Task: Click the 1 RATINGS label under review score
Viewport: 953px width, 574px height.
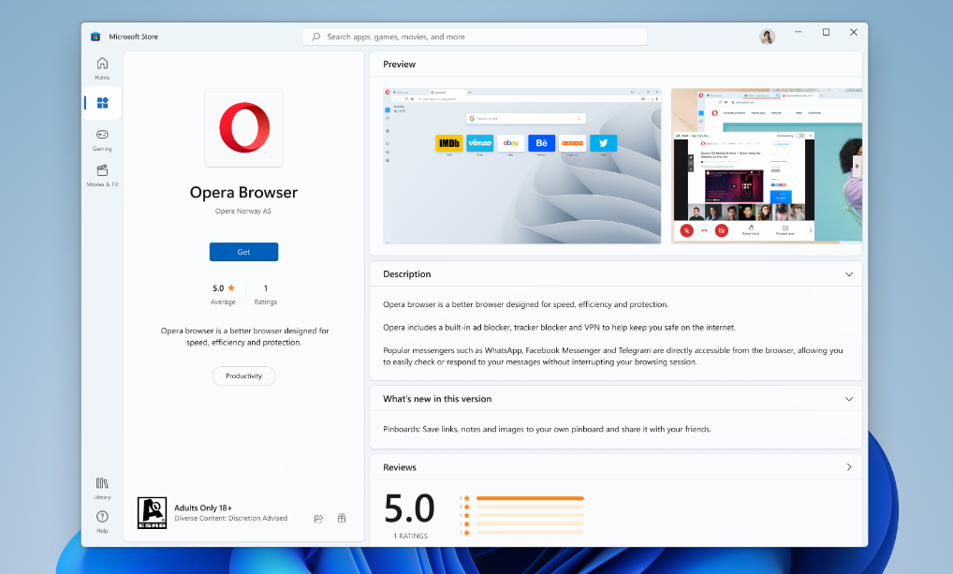Action: coord(410,536)
